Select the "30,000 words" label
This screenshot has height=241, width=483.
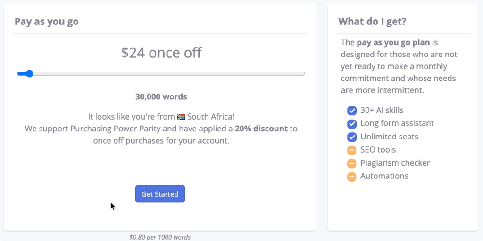161,97
